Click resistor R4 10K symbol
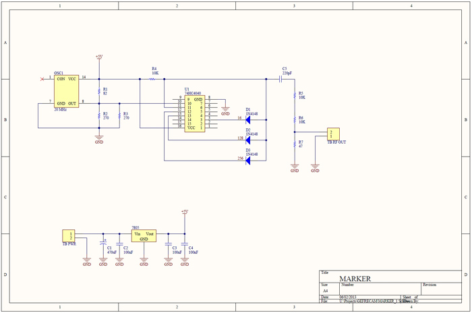This screenshot has width=472, height=313. pyautogui.click(x=152, y=79)
